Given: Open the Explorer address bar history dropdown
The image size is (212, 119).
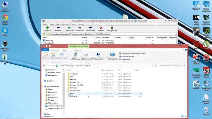Looking at the screenshot, I should [153, 66].
